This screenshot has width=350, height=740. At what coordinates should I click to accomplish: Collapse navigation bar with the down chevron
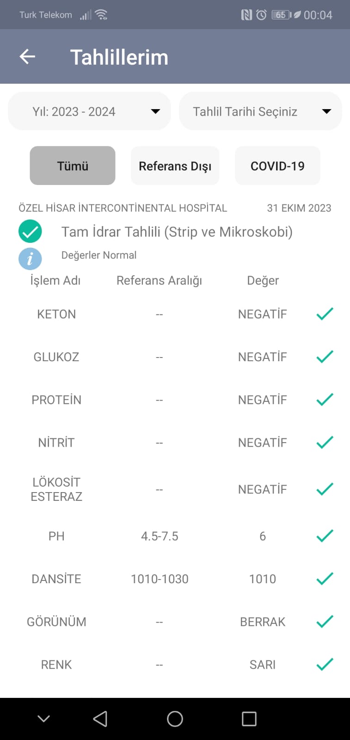tap(43, 719)
